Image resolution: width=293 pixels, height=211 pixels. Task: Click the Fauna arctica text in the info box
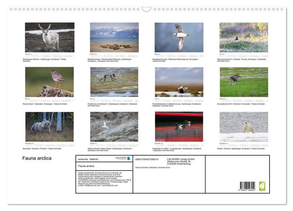click(x=86, y=166)
